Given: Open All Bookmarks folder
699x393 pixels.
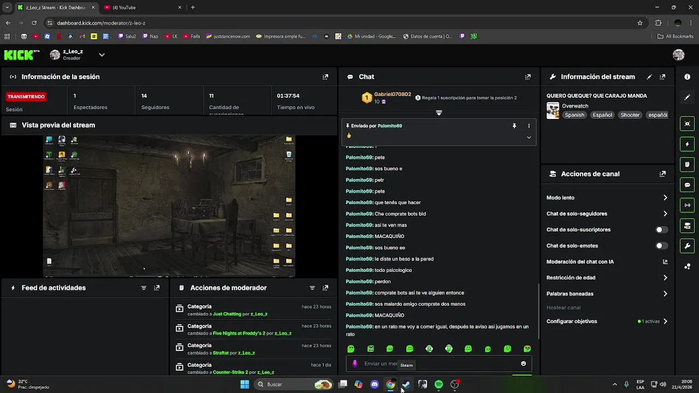Looking at the screenshot, I should 676,37.
